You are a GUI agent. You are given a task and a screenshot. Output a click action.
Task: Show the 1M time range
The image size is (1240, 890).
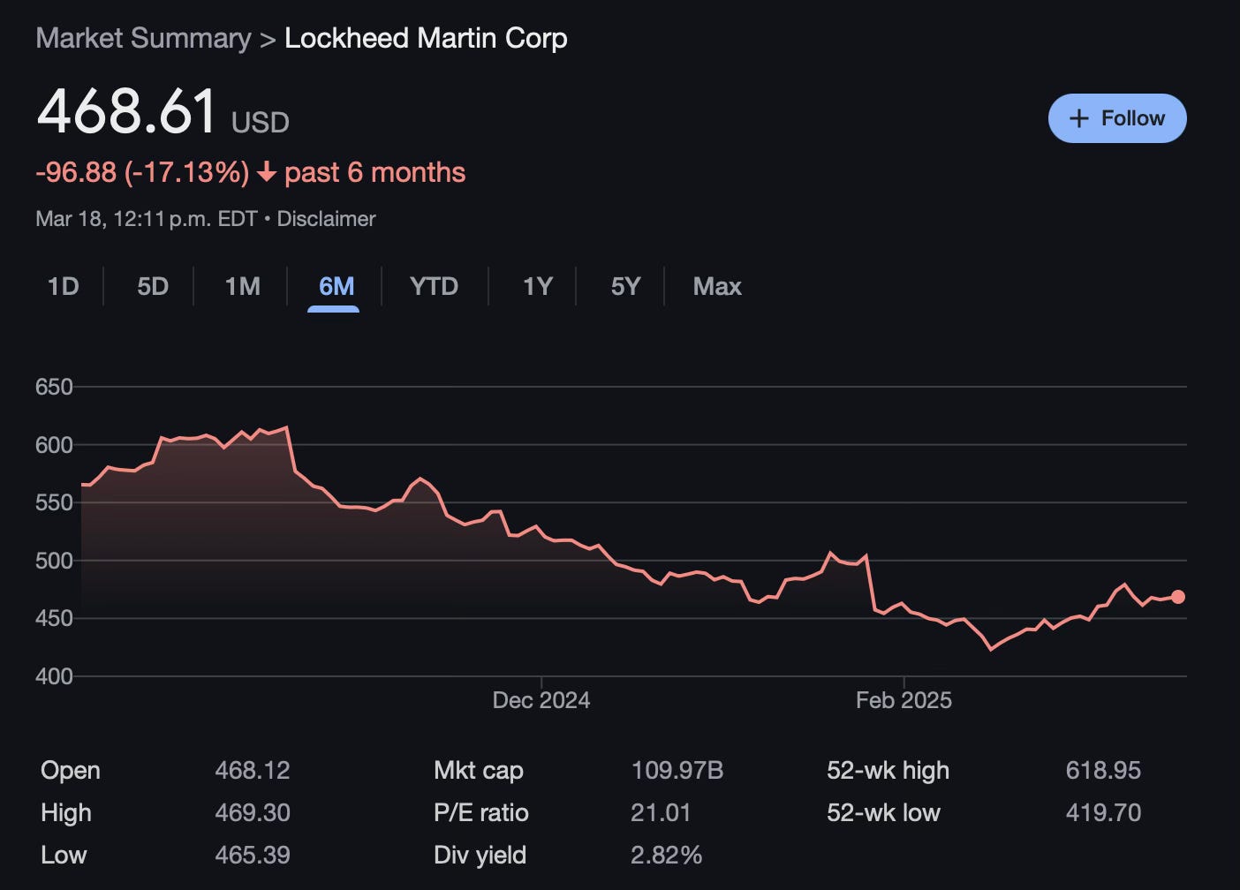[243, 286]
